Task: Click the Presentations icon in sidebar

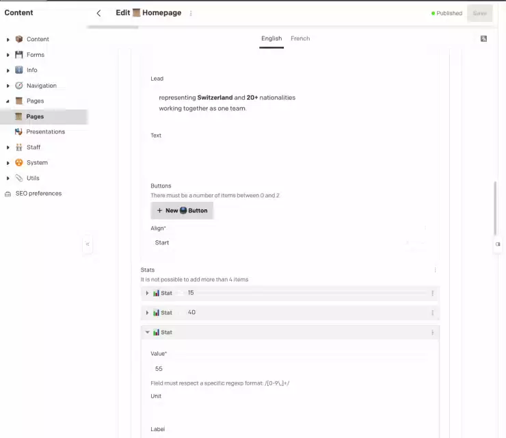Action: (x=18, y=132)
